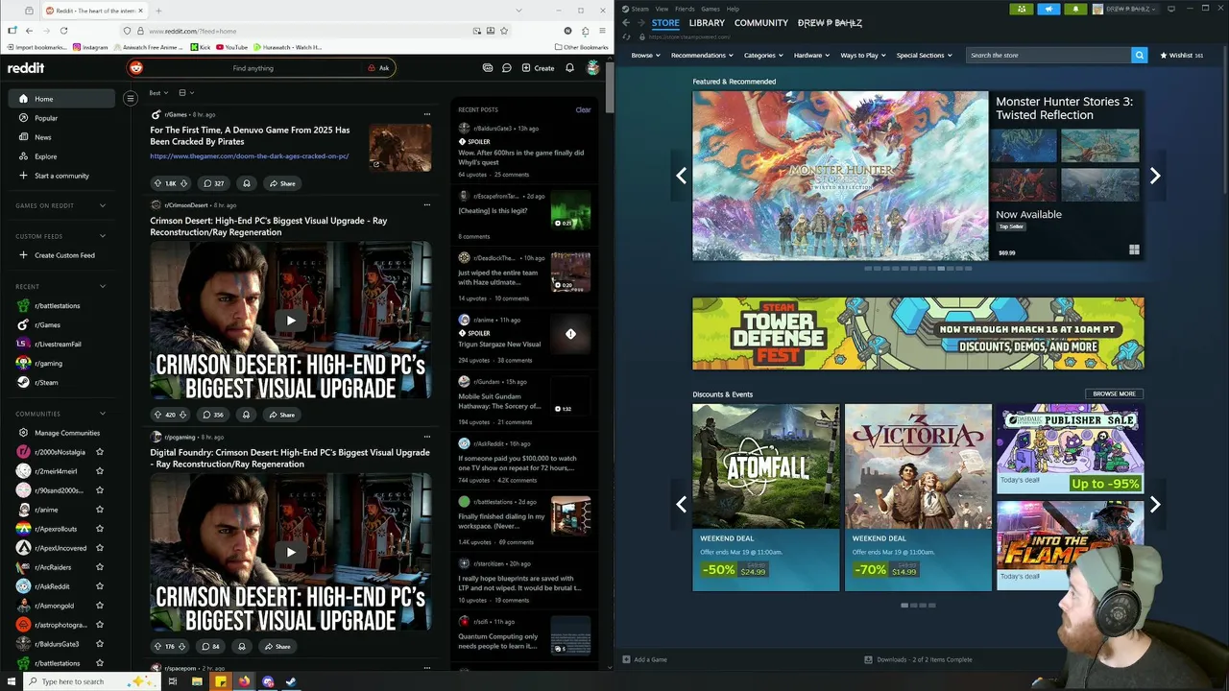Clear the Recent Posts list
The height and width of the screenshot is (691, 1229).
583,109
